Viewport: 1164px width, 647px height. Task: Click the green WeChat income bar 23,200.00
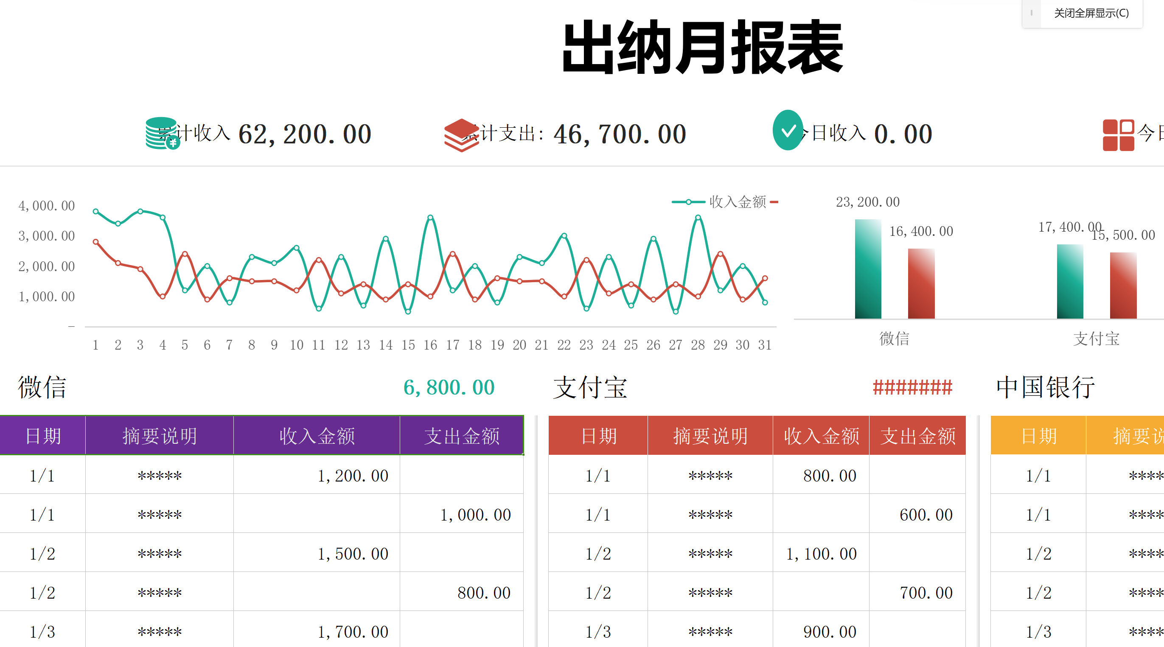click(x=867, y=269)
